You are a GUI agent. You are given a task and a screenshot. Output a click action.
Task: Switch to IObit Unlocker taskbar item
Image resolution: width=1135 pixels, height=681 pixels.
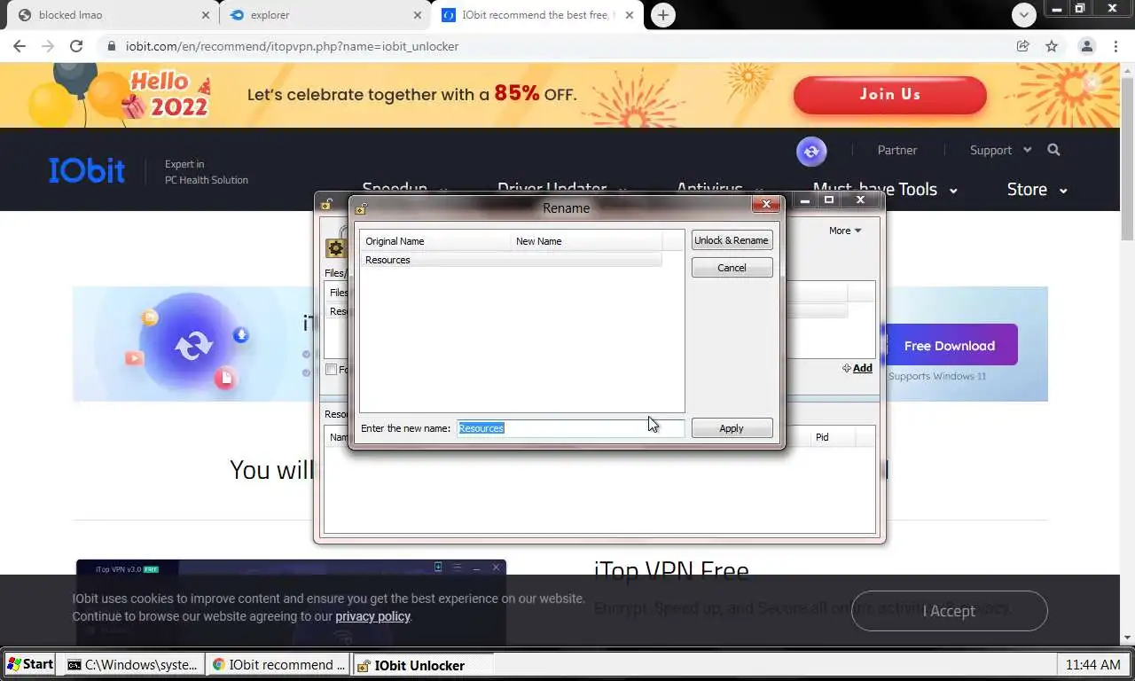coord(424,665)
